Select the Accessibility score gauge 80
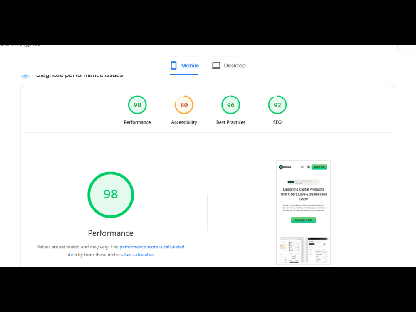The height and width of the screenshot is (312, 416). [184, 105]
